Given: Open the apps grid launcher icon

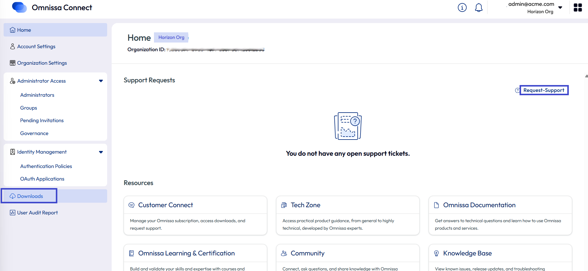Looking at the screenshot, I should click(577, 7).
